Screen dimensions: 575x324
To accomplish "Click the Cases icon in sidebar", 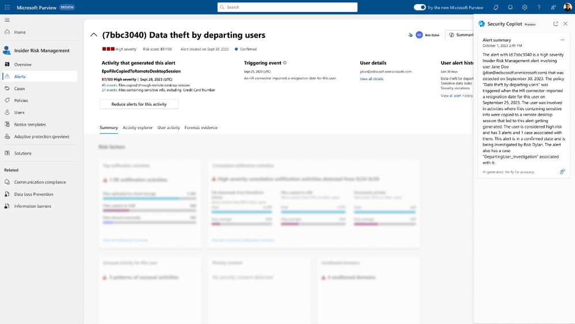I will 7,89.
